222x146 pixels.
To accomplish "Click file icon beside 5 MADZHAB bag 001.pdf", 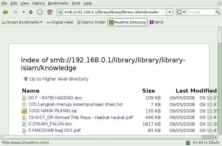I will [x=24, y=131].
